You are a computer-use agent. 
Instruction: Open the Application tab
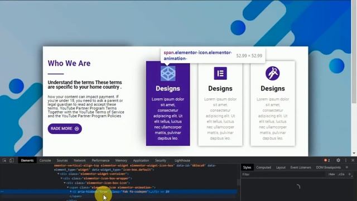tap(141, 160)
